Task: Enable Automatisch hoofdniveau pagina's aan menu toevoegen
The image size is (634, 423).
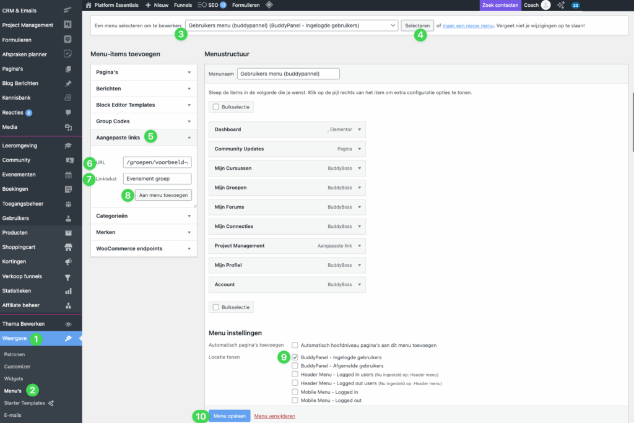Action: pos(295,344)
